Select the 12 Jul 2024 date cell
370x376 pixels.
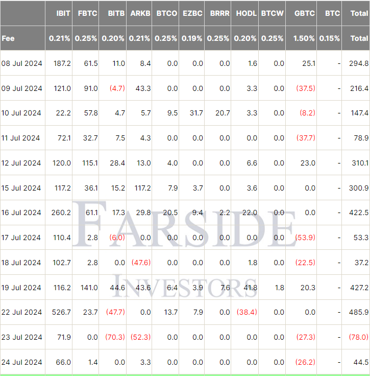[21, 163]
